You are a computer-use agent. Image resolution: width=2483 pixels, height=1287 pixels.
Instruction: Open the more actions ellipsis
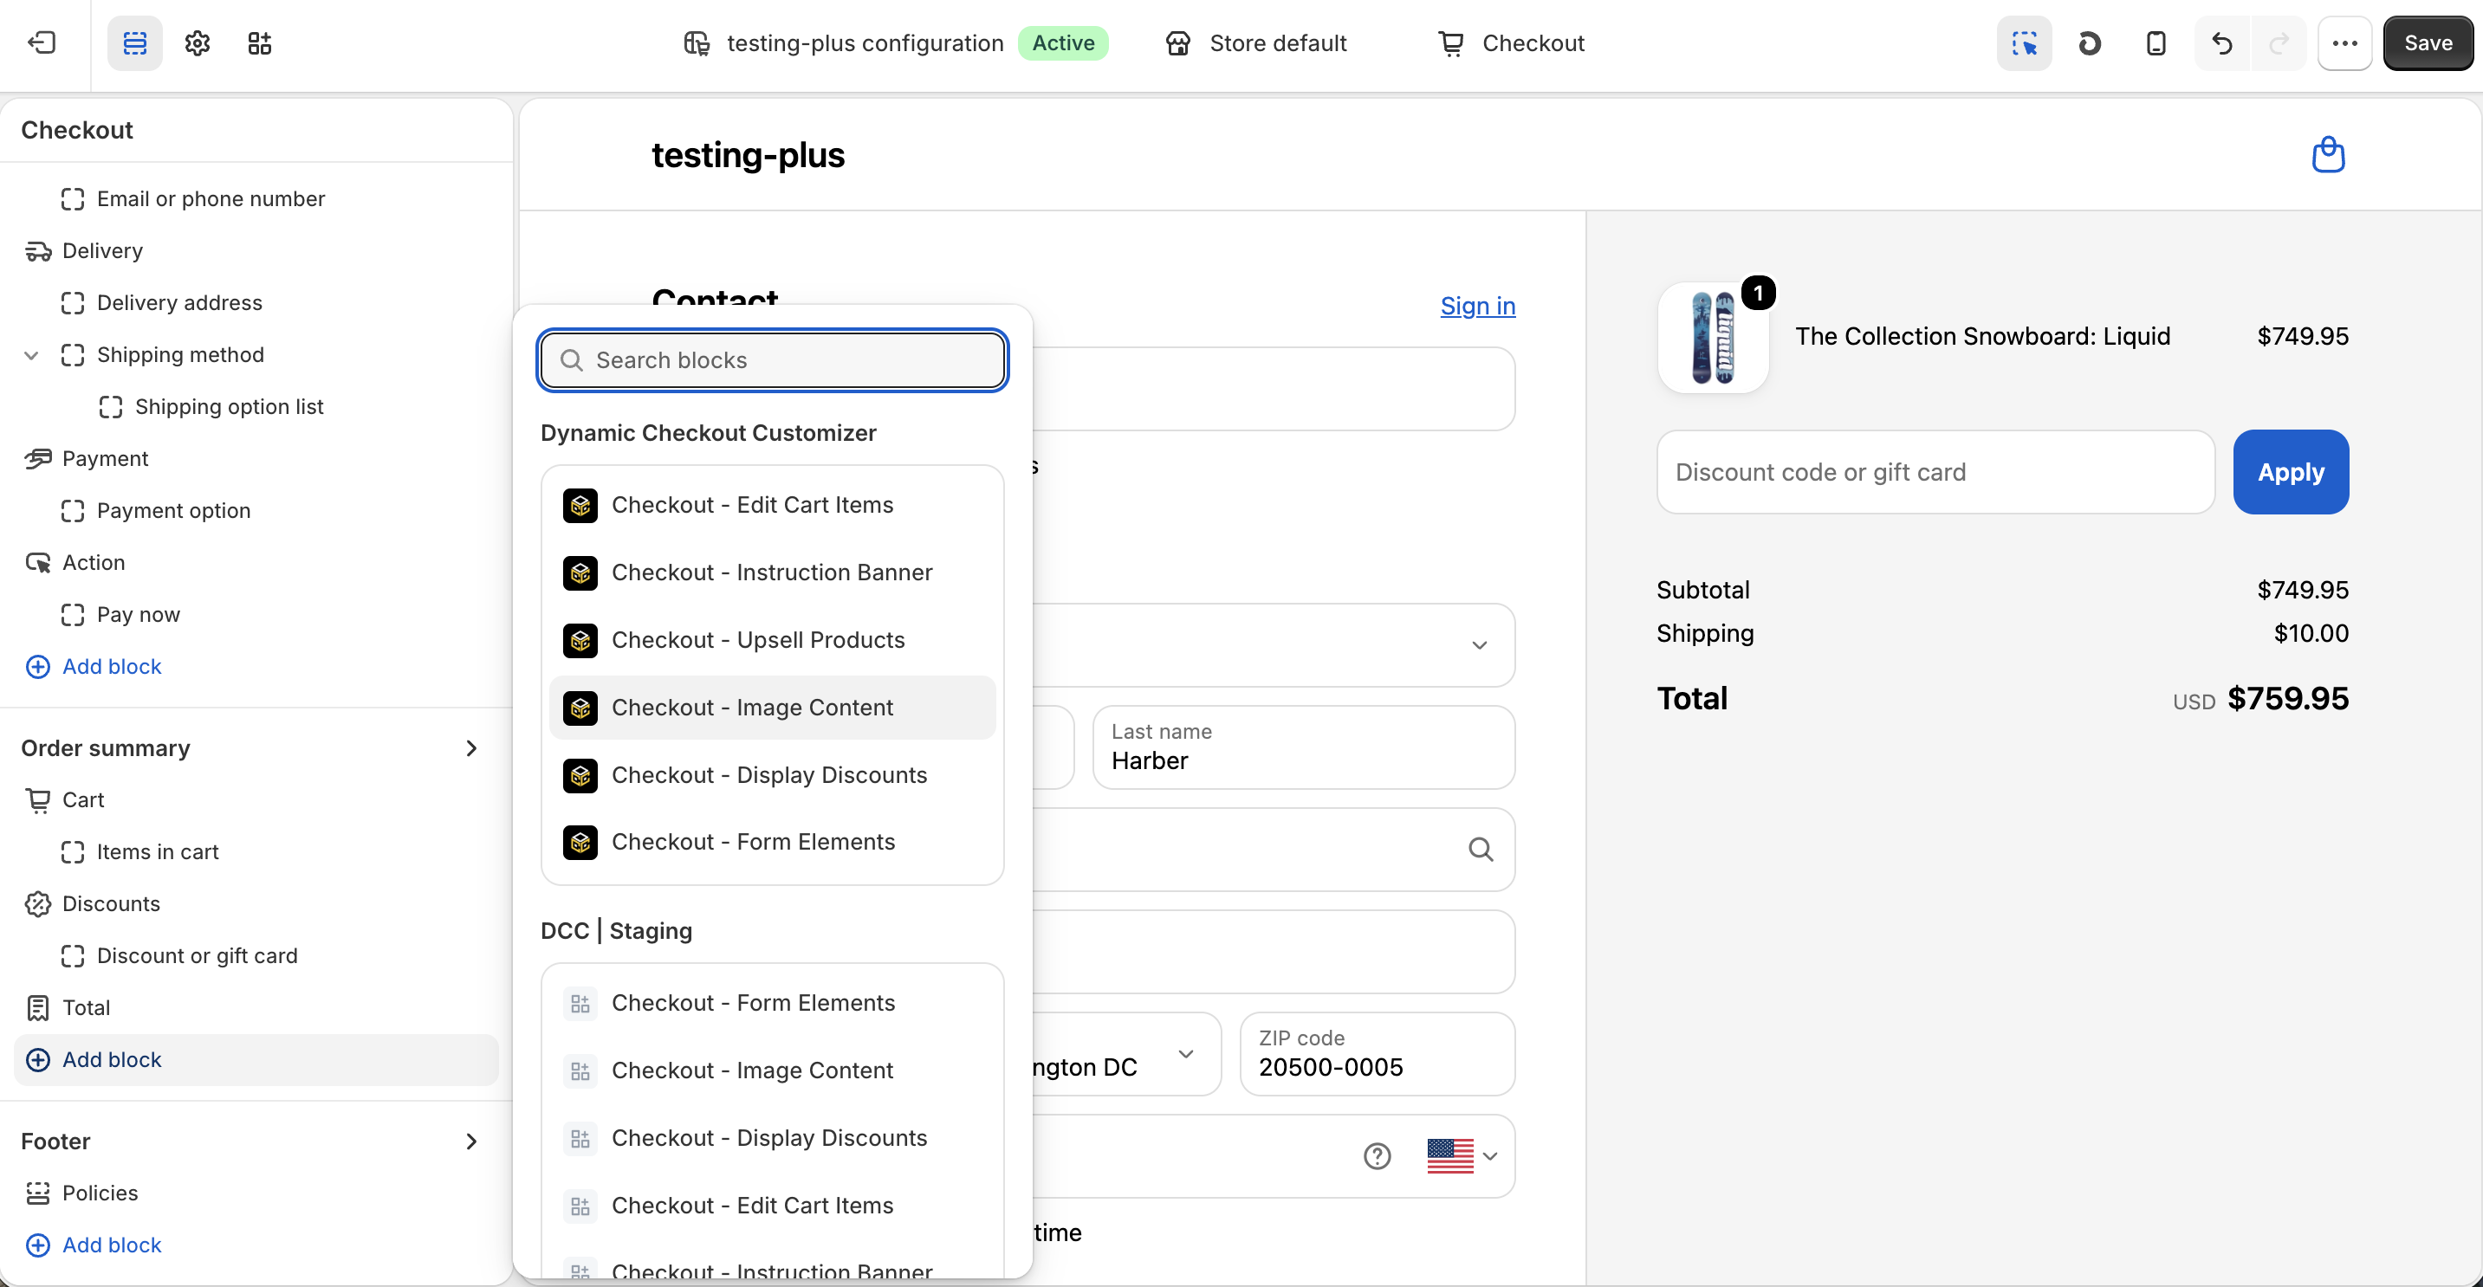[2345, 42]
